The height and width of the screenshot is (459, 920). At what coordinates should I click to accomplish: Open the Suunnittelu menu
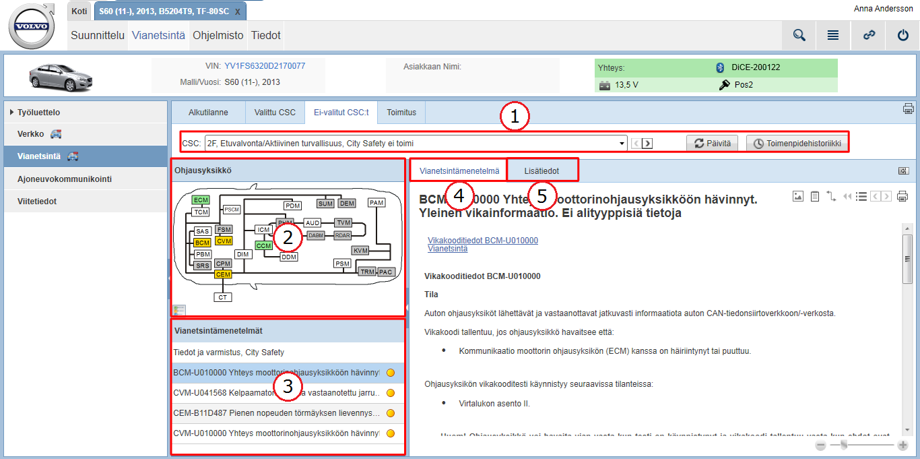point(98,36)
